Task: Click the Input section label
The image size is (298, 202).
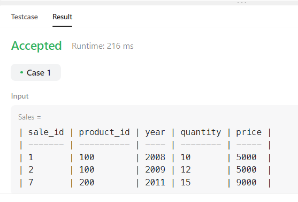Action: [x=20, y=96]
